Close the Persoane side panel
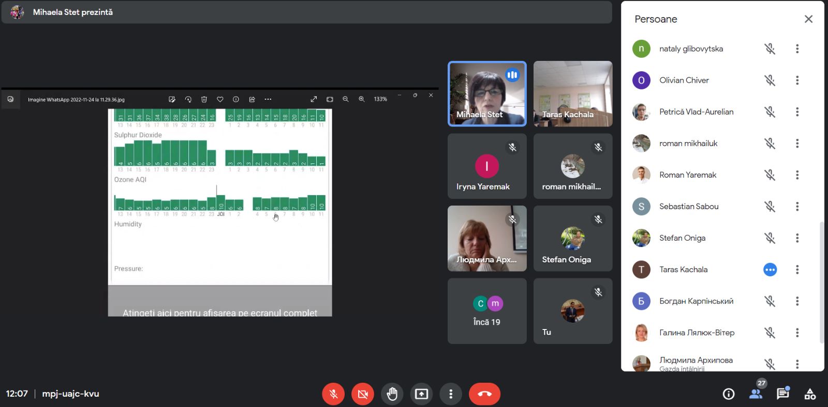This screenshot has height=407, width=828. point(808,19)
